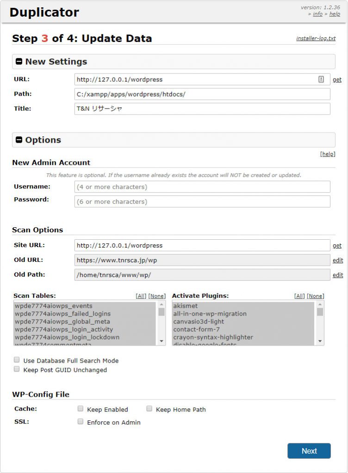
Task: Click the autofill icon in URL field
Action: (x=321, y=79)
